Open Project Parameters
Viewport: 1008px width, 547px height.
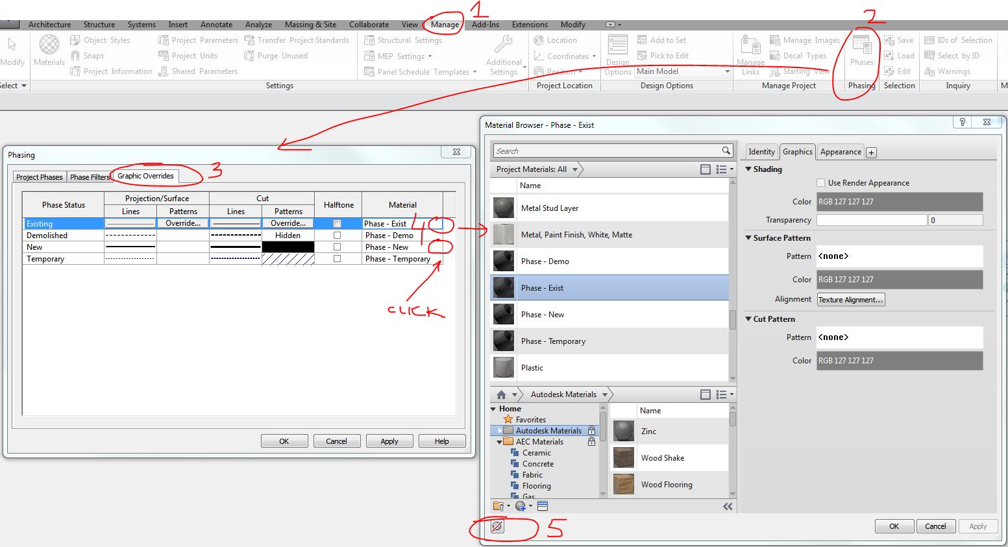click(x=198, y=40)
